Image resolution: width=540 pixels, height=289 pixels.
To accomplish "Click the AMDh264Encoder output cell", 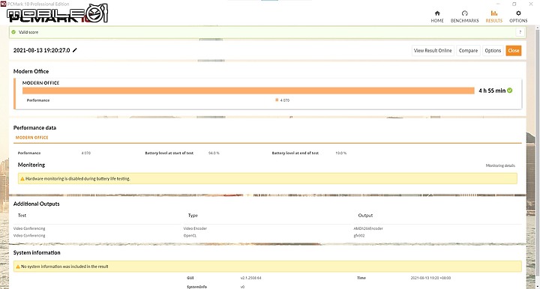I will click(x=368, y=228).
